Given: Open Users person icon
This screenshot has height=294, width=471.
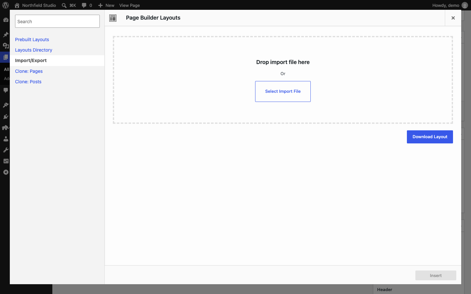Looking at the screenshot, I should [x=6, y=139].
